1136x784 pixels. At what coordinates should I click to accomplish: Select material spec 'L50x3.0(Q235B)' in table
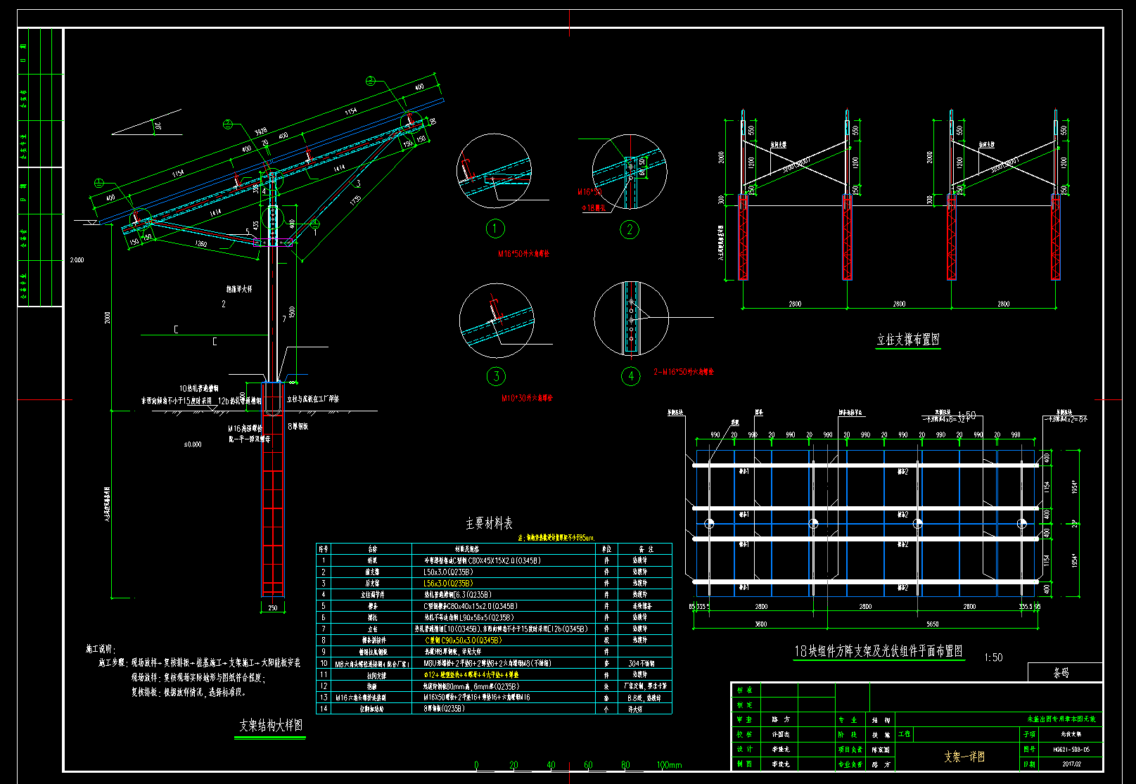[448, 572]
